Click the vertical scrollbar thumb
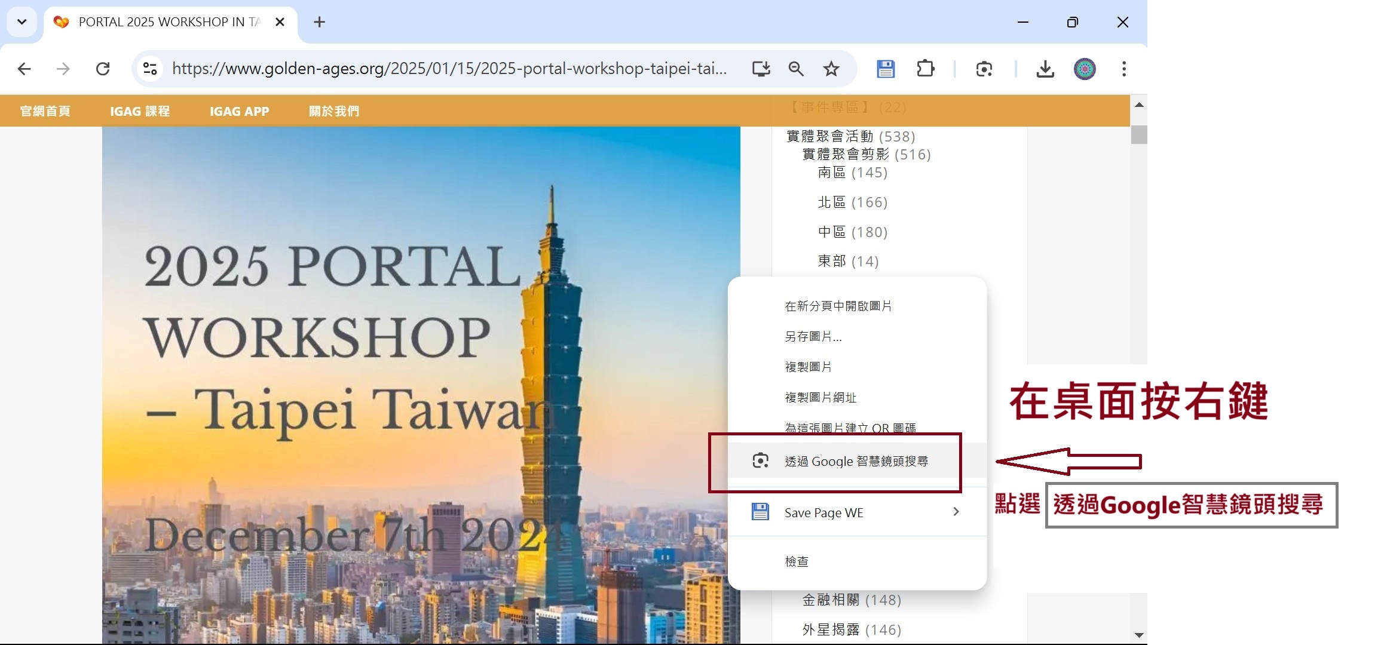Screen dimensions: 1387x645 (1139, 134)
